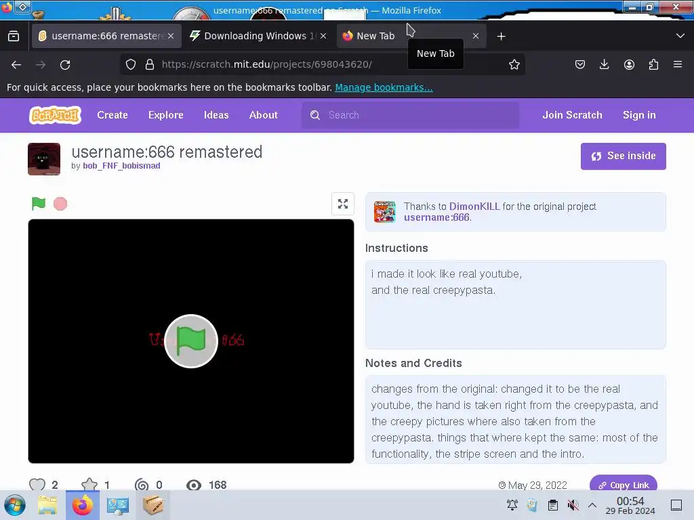Click the Scratch search field

click(410, 115)
